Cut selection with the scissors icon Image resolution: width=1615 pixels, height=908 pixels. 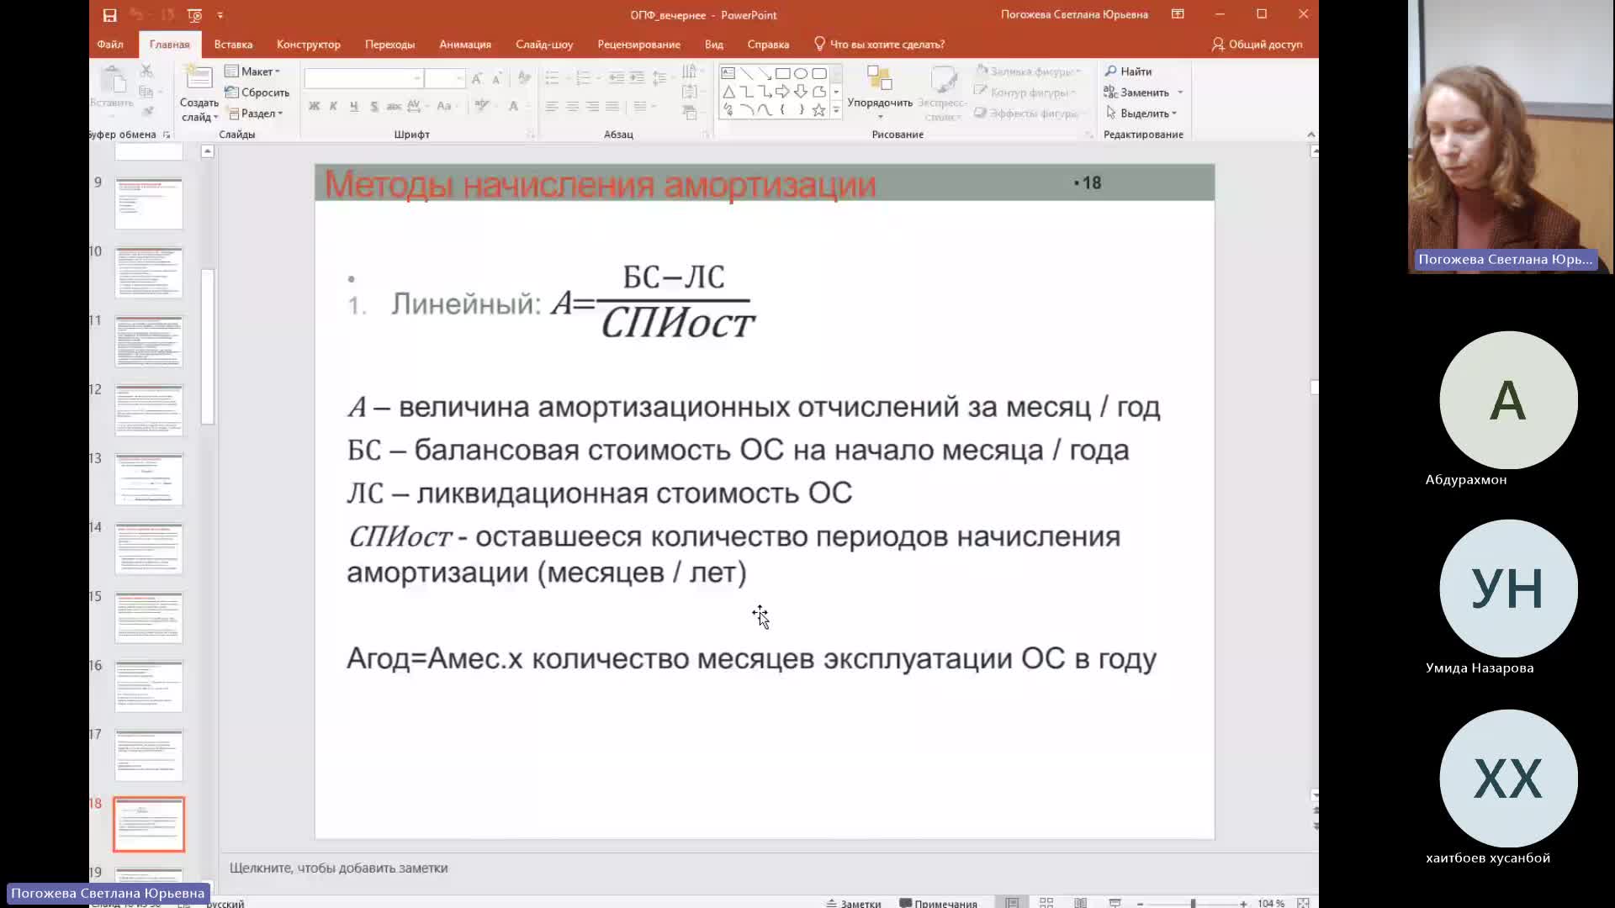146,71
